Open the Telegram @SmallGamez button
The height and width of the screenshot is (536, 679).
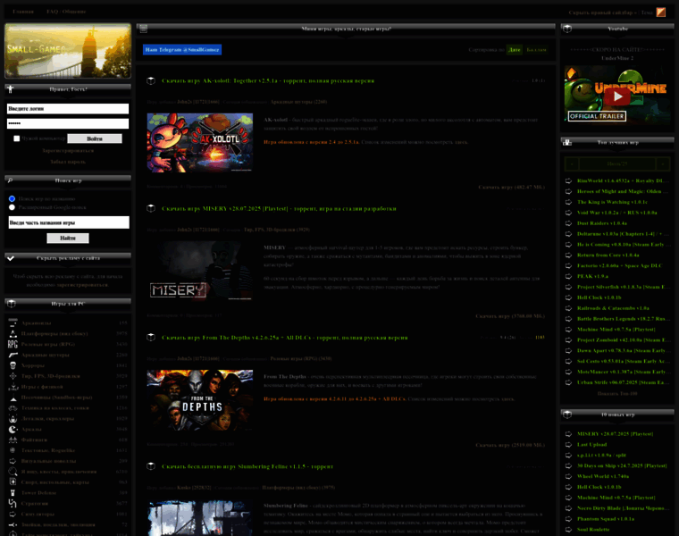click(182, 50)
